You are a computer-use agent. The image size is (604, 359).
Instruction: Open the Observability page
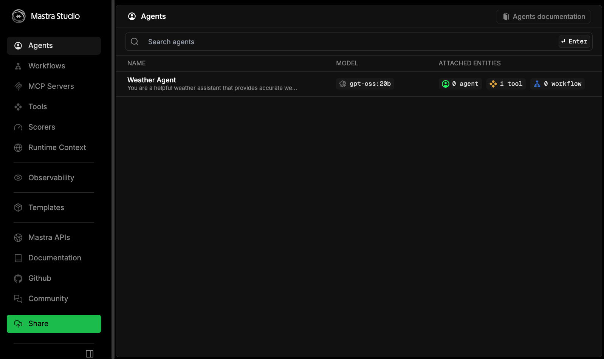click(x=54, y=178)
